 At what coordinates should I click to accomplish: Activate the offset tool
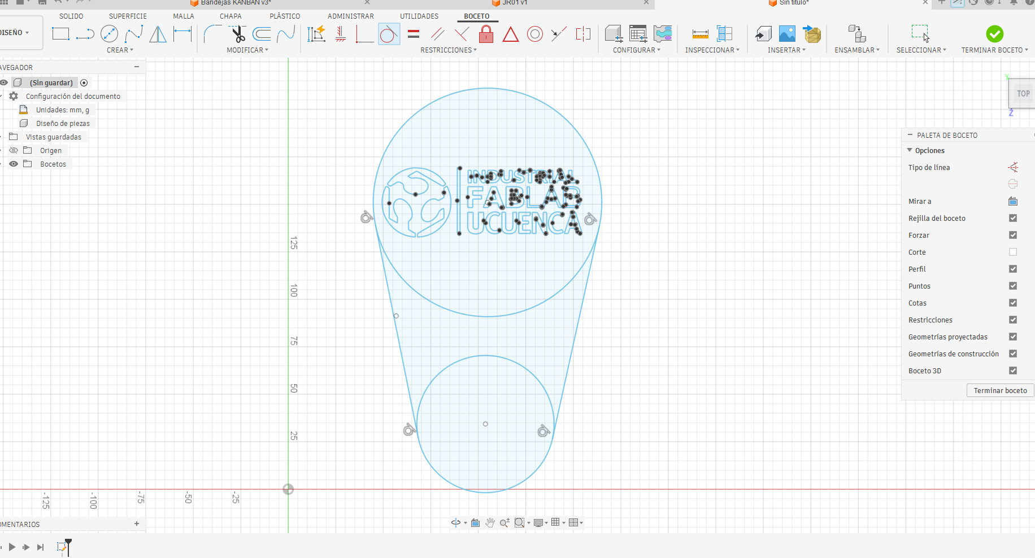(x=262, y=34)
